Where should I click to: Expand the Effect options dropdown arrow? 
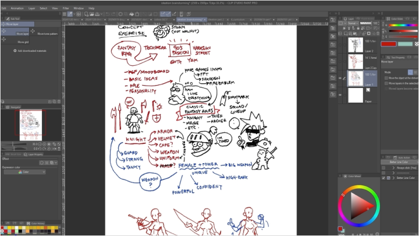56,163
